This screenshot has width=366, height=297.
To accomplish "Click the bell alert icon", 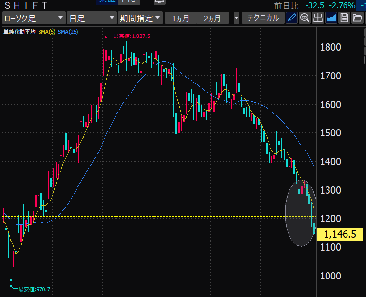I will click(x=159, y=3).
